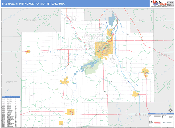Image resolution: width=175 pixels, height=128 pixels.
Task: Click the SAGINAW county label
Action: coord(87,68)
